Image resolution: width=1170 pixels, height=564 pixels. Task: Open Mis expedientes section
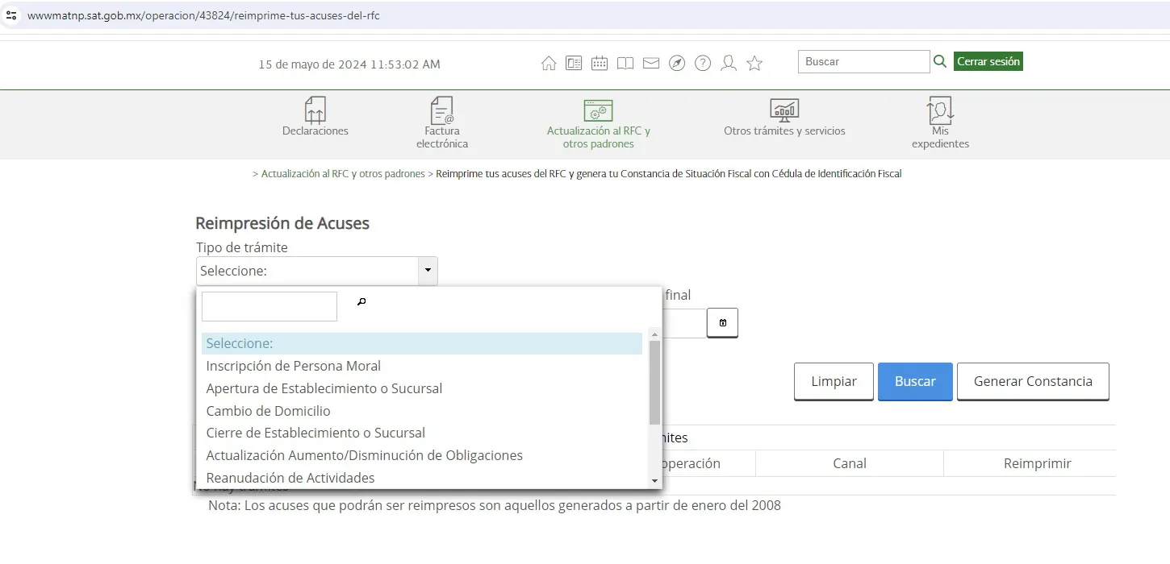pyautogui.click(x=940, y=123)
